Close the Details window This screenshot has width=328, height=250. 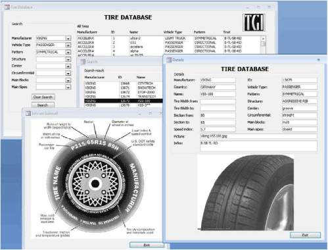click(319, 60)
